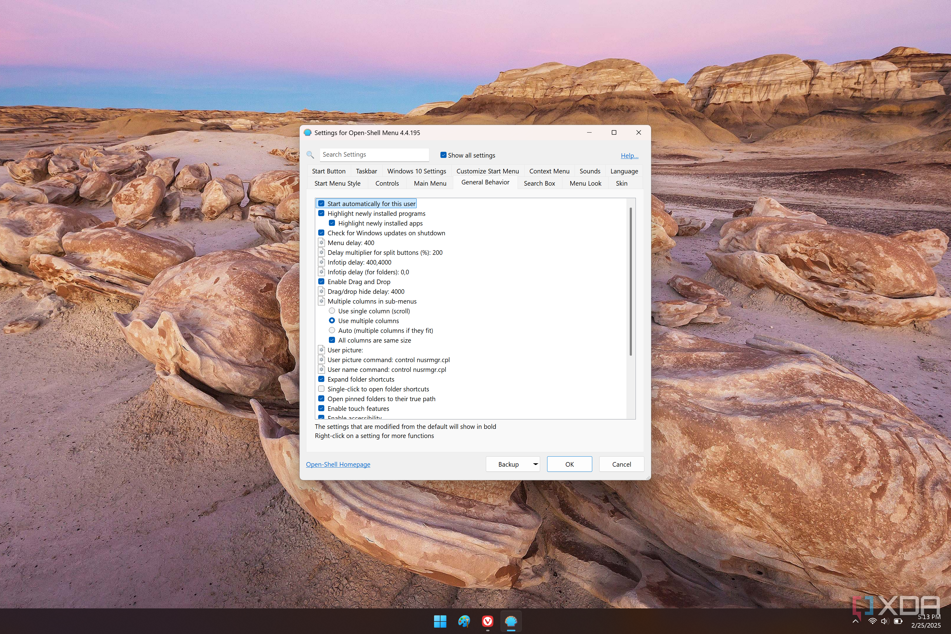Image resolution: width=951 pixels, height=634 pixels.
Task: Select 'Drag/drop hide delay: 4000' setting text
Action: click(366, 291)
